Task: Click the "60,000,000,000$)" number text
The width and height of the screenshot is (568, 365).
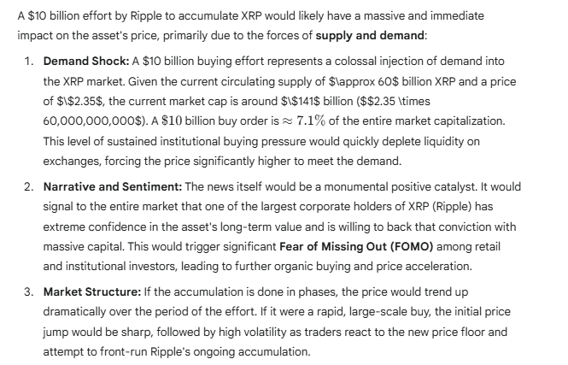Action: pyautogui.click(x=92, y=122)
